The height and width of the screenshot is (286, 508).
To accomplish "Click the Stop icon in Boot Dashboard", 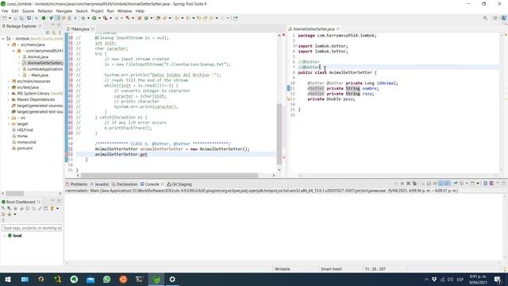I will click(15, 208).
